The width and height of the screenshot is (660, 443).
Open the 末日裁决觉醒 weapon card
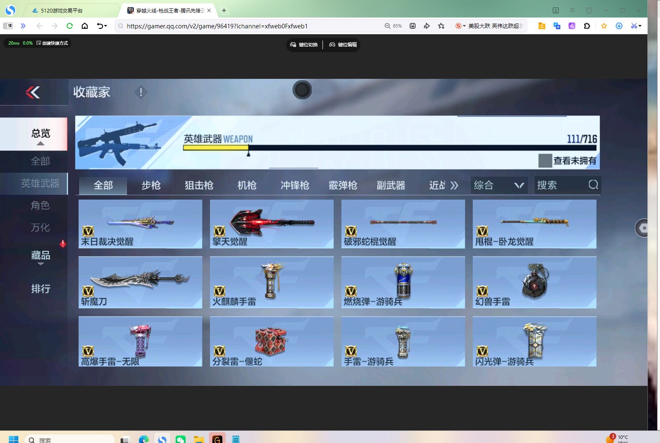pos(140,224)
